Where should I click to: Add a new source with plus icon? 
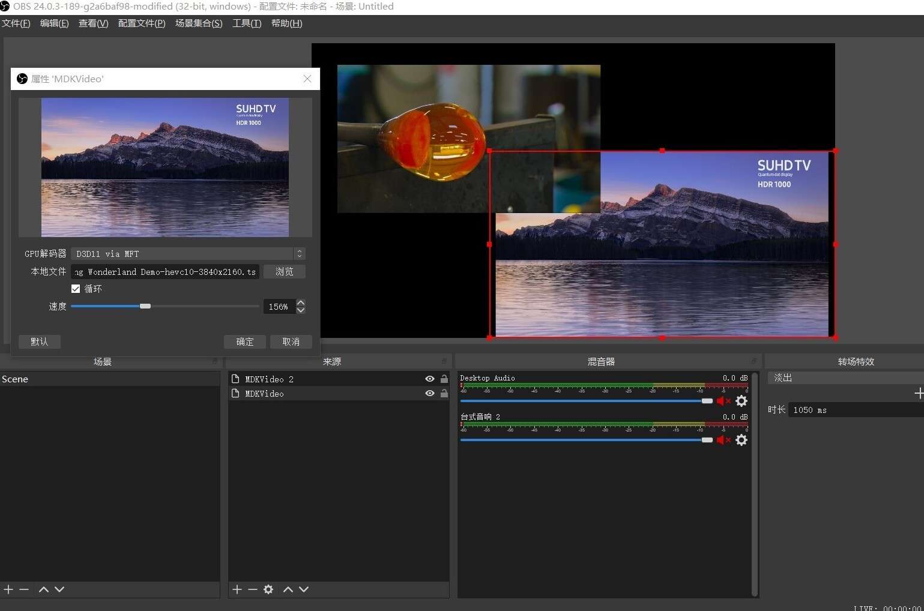[237, 589]
